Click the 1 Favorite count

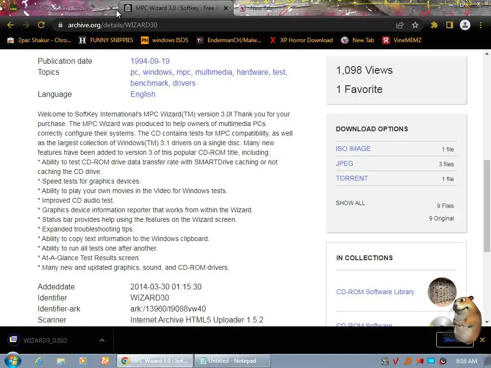[359, 90]
